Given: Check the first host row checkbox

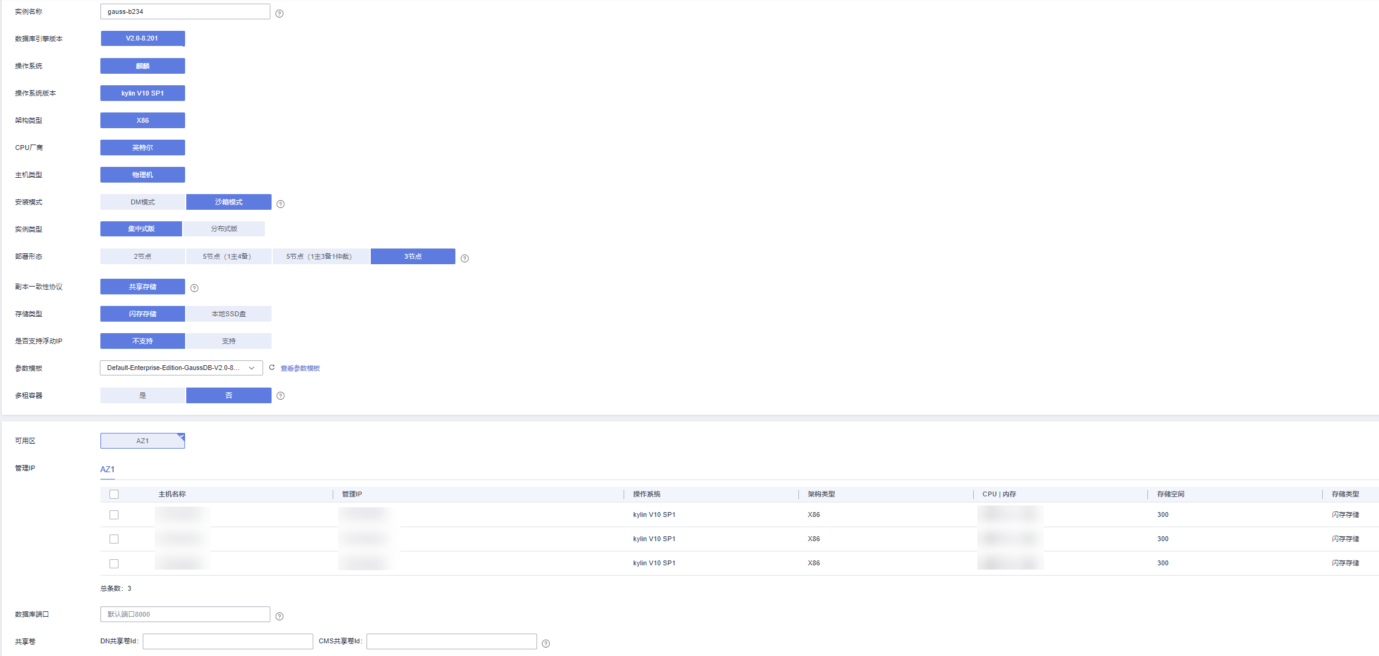Looking at the screenshot, I should (114, 515).
